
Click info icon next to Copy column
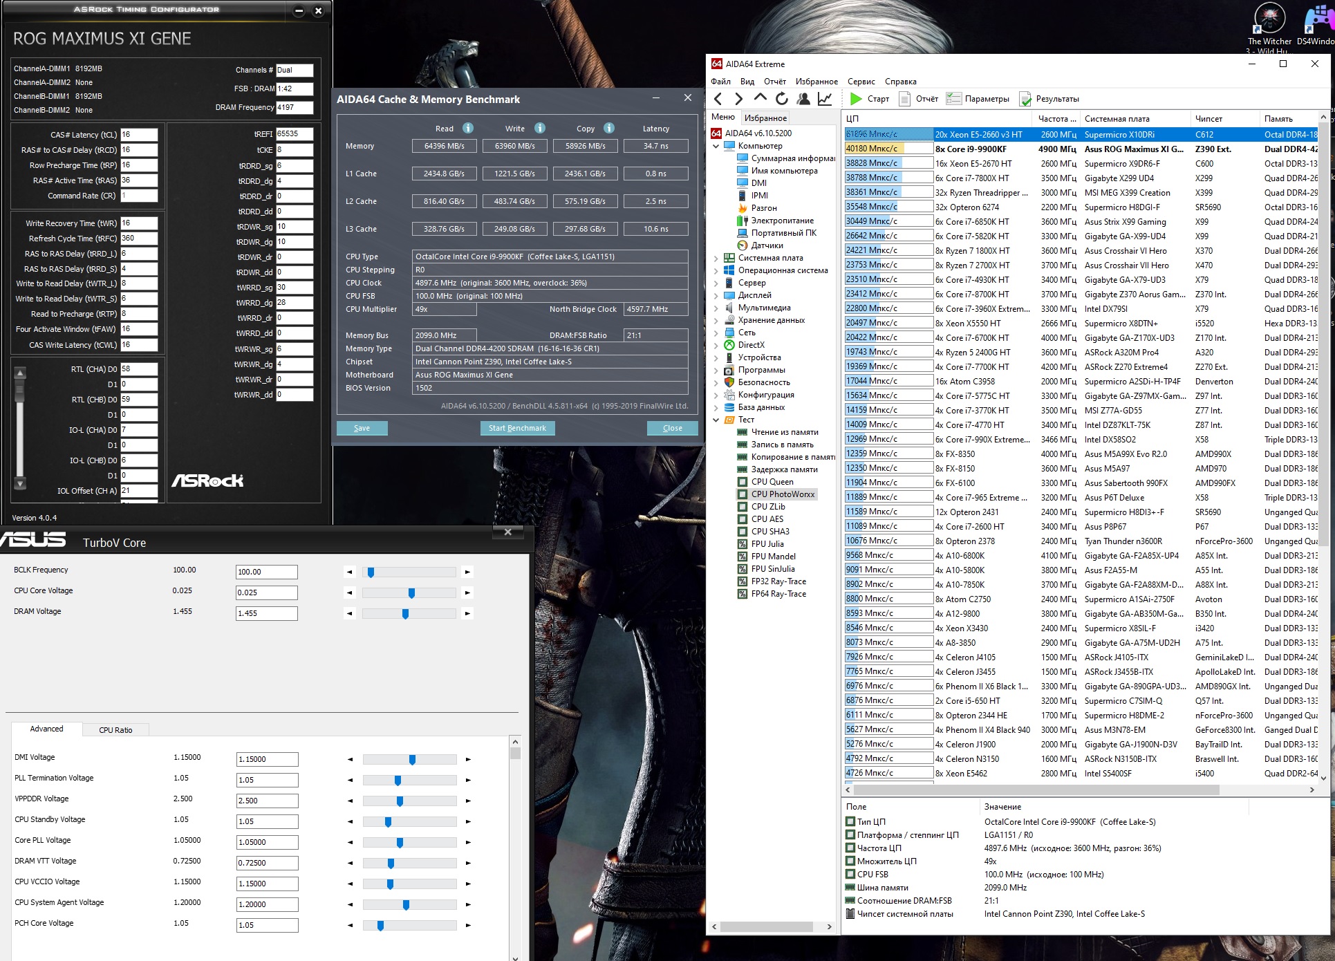609,128
